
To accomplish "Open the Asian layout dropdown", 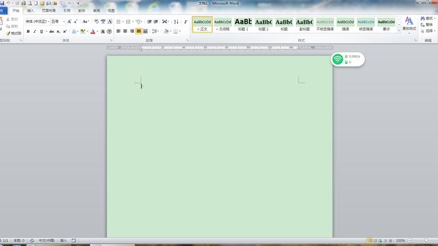I will [166, 21].
